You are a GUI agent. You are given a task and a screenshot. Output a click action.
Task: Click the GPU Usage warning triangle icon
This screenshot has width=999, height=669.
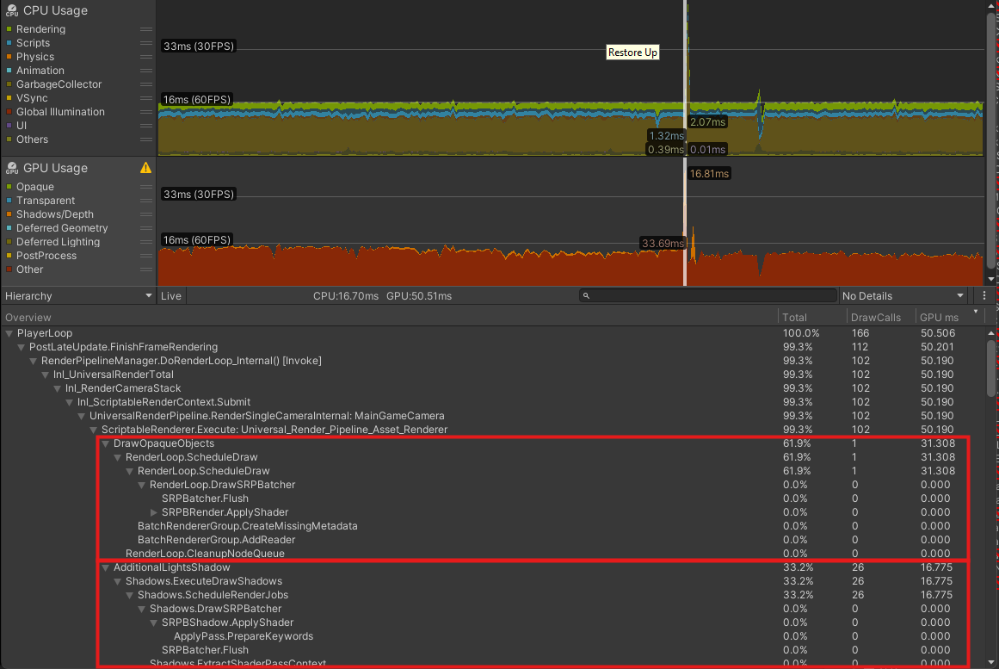click(x=145, y=168)
